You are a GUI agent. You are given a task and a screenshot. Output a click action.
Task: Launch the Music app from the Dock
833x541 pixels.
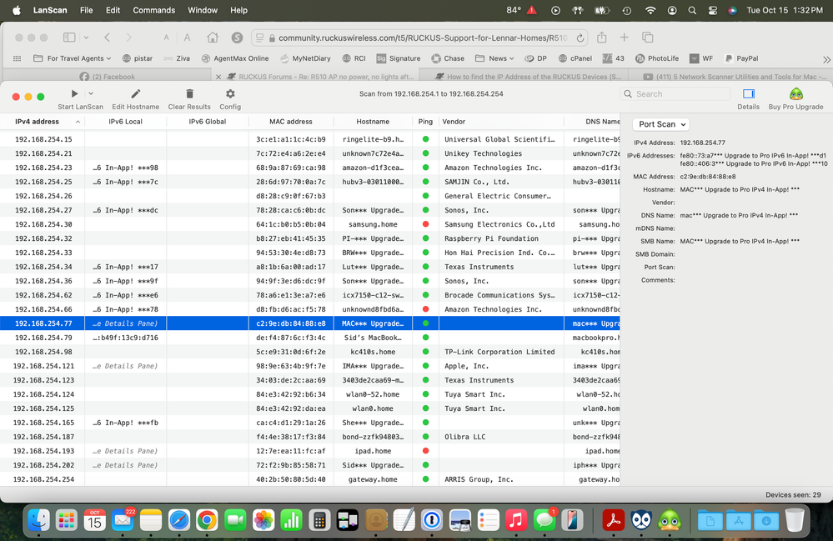pos(515,521)
